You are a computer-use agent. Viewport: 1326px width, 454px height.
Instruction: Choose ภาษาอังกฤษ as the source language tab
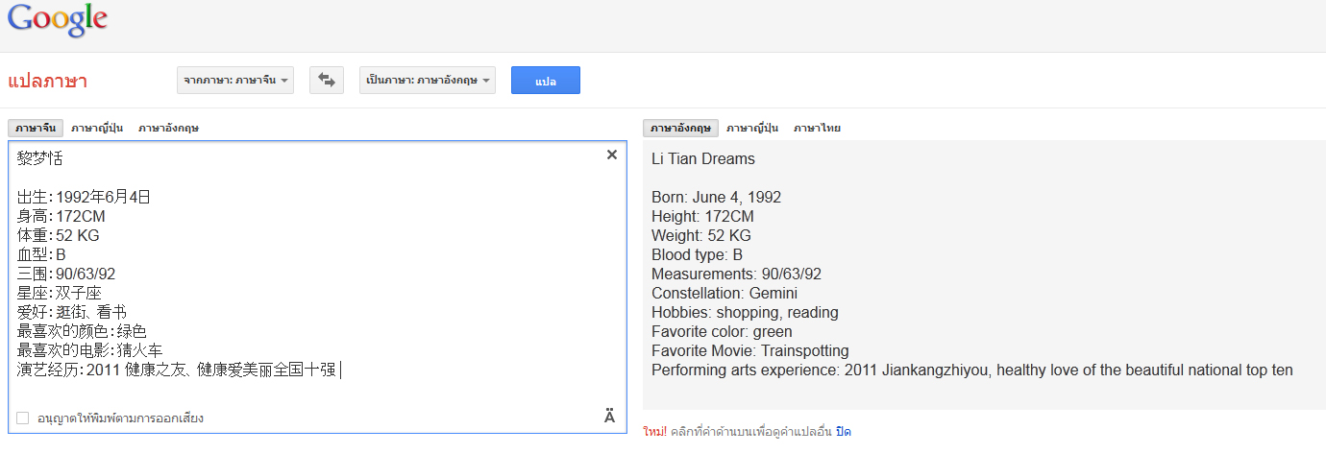168,129
